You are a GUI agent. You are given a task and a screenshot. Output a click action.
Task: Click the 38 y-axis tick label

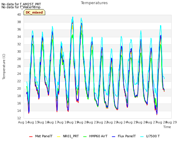(19, 22)
